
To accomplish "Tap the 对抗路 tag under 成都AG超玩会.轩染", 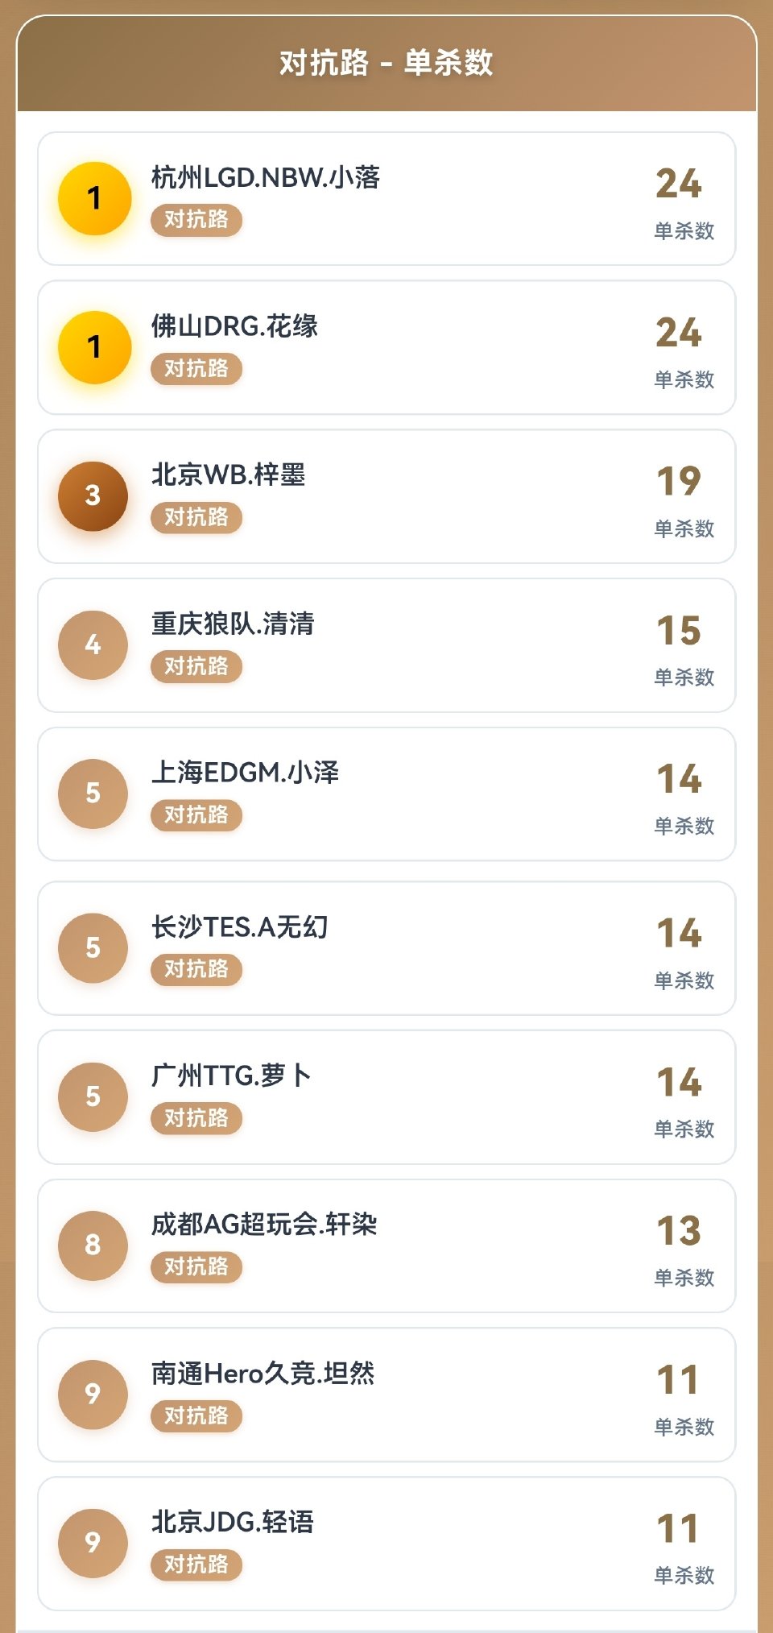I will [x=196, y=1266].
